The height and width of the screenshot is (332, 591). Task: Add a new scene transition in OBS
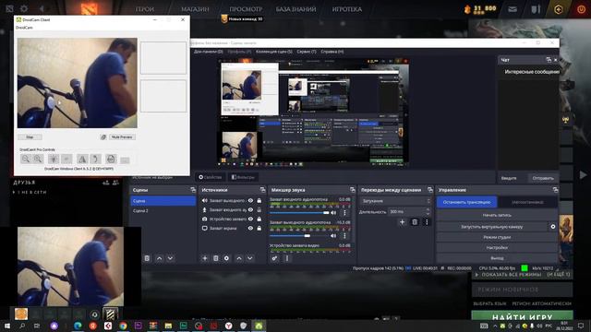coord(403,222)
